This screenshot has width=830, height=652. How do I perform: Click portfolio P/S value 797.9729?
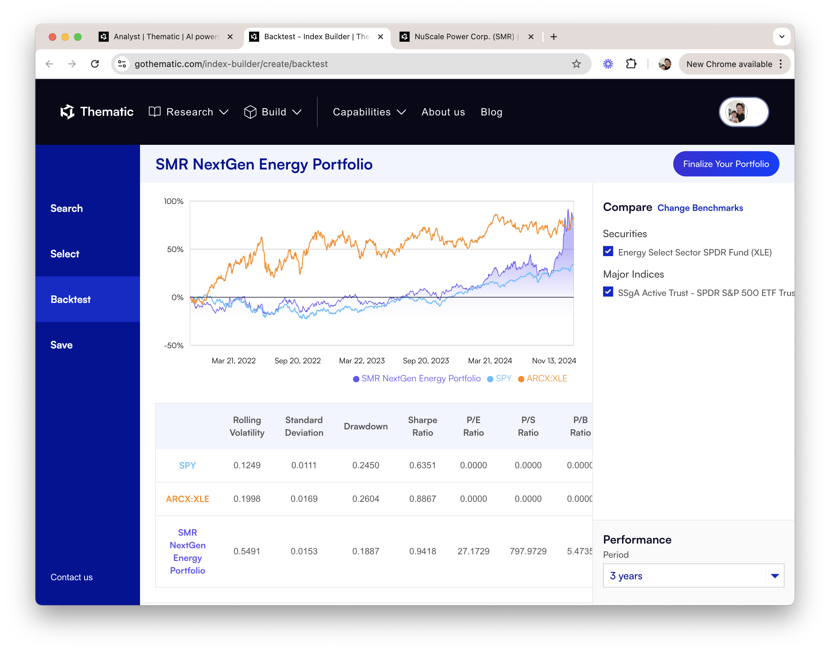click(528, 551)
